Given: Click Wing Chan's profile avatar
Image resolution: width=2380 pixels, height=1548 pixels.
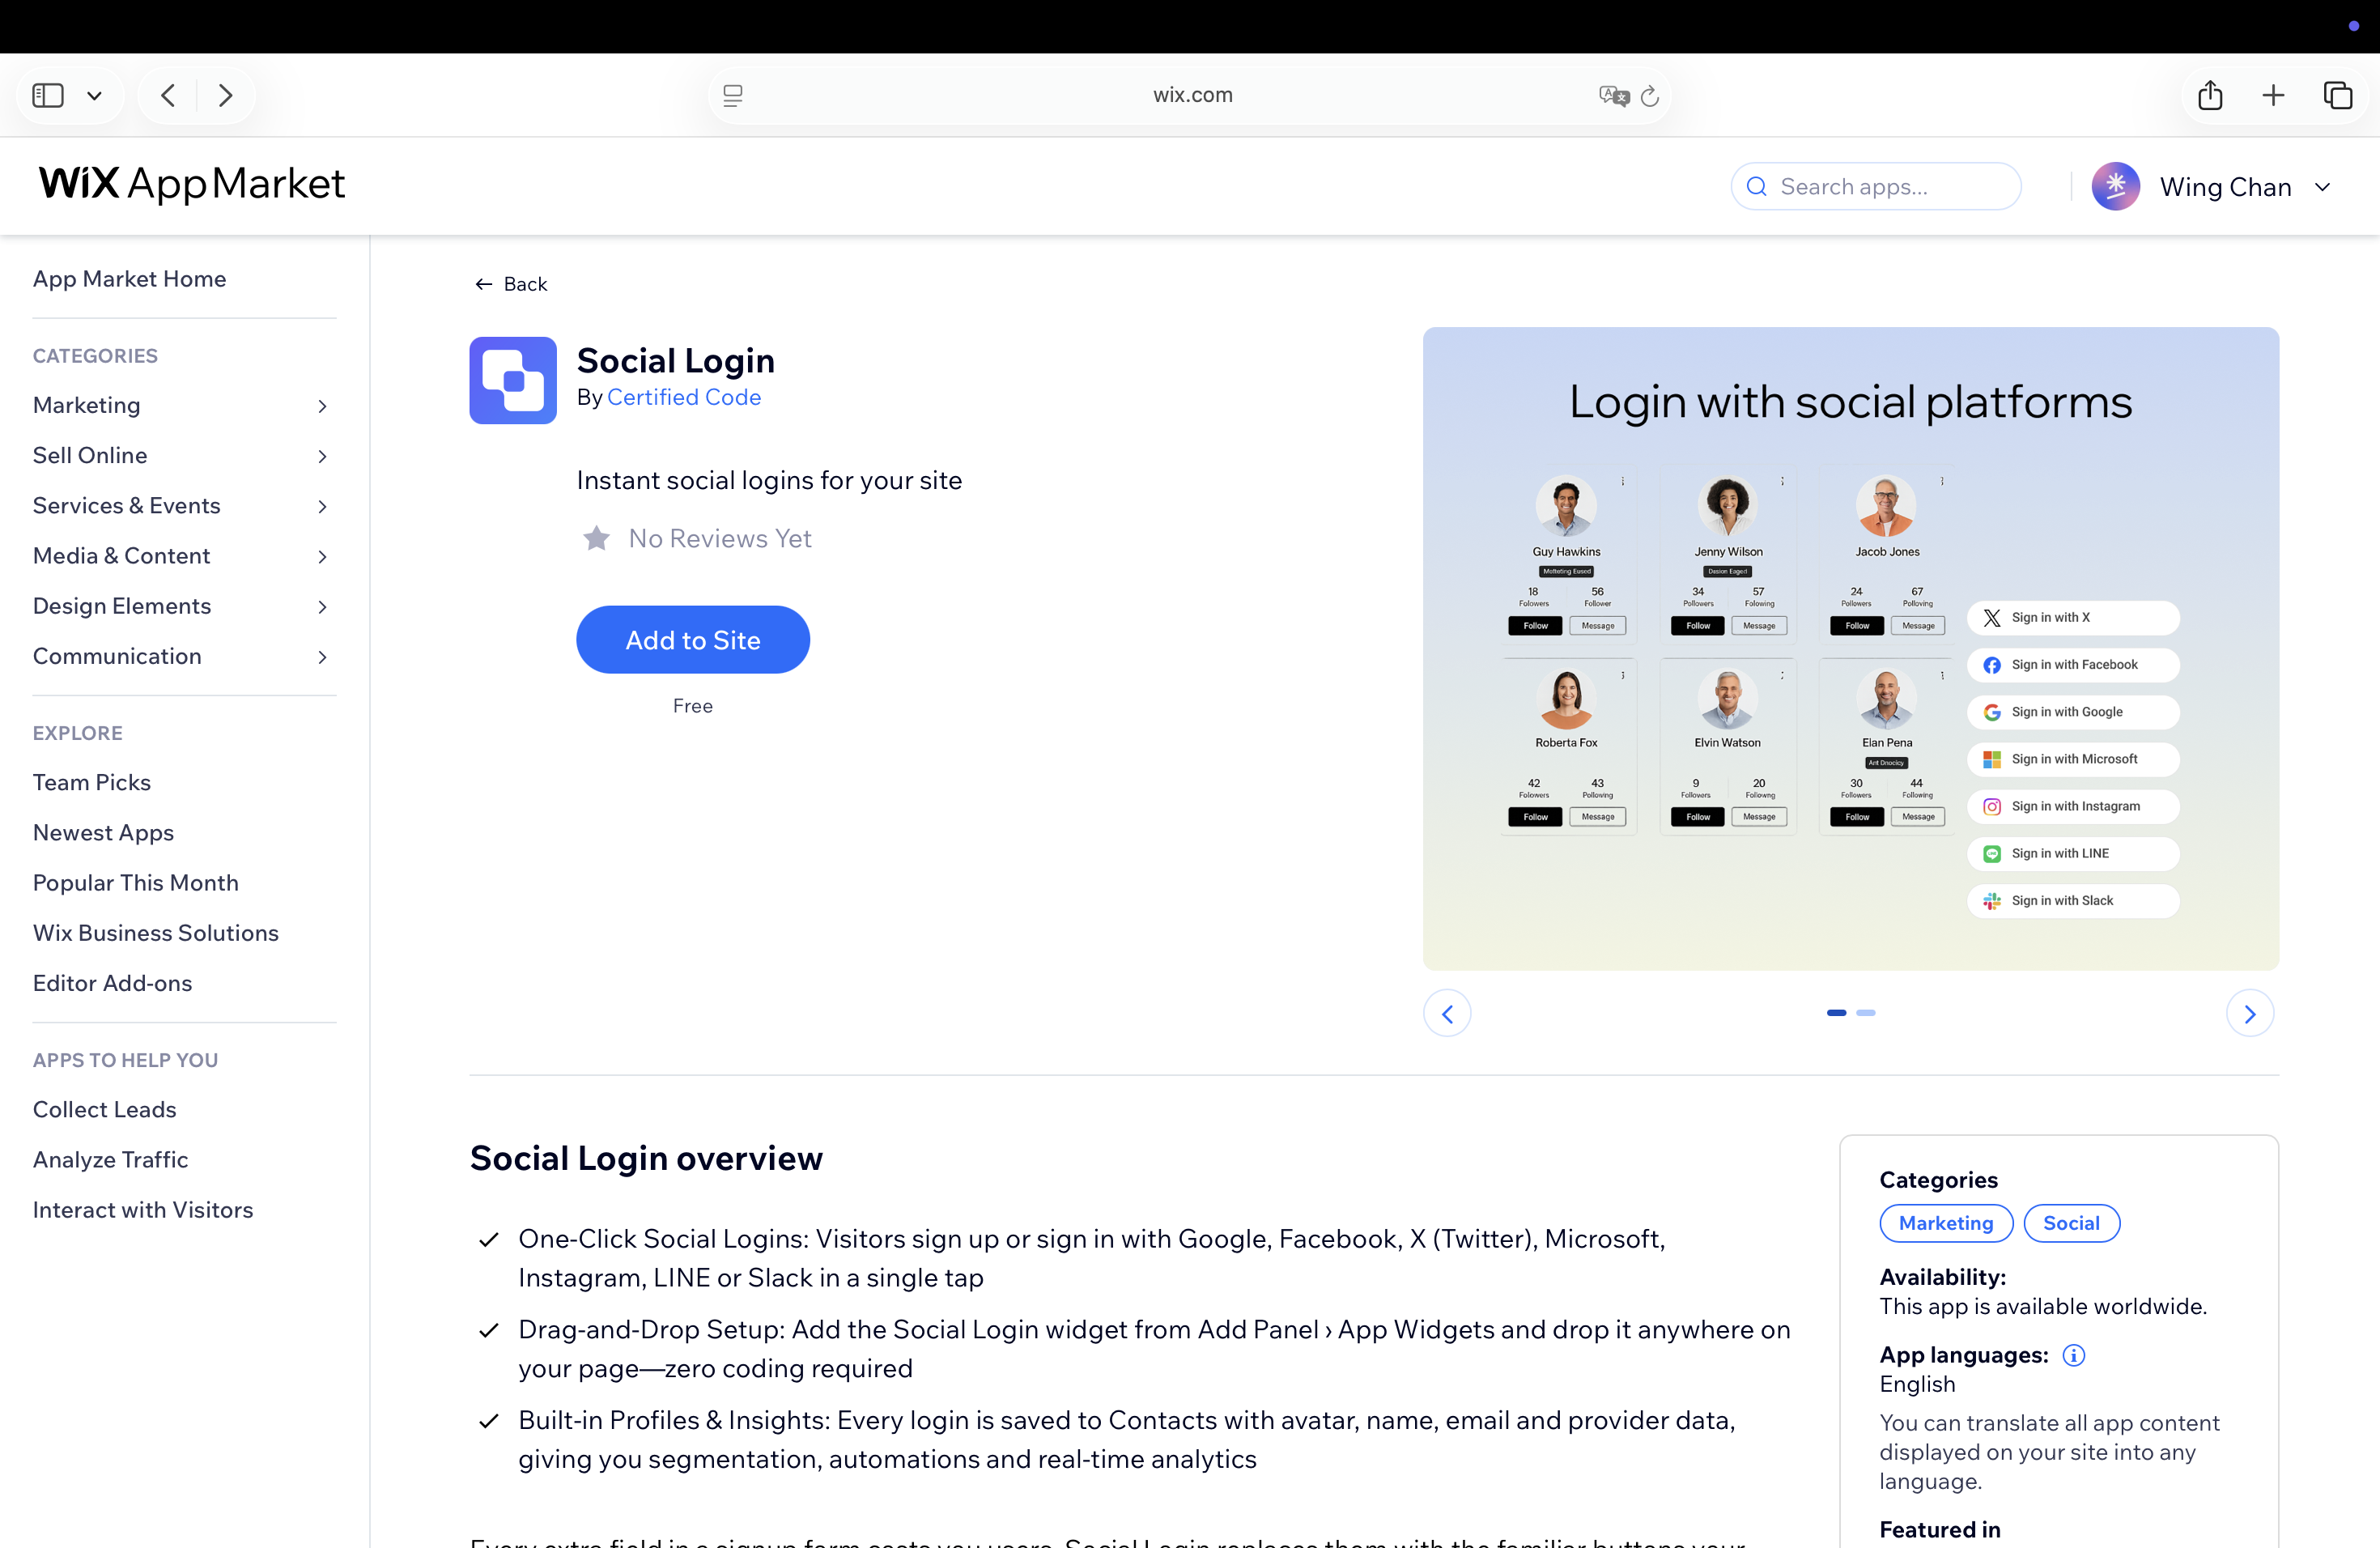Looking at the screenshot, I should 2116,186.
